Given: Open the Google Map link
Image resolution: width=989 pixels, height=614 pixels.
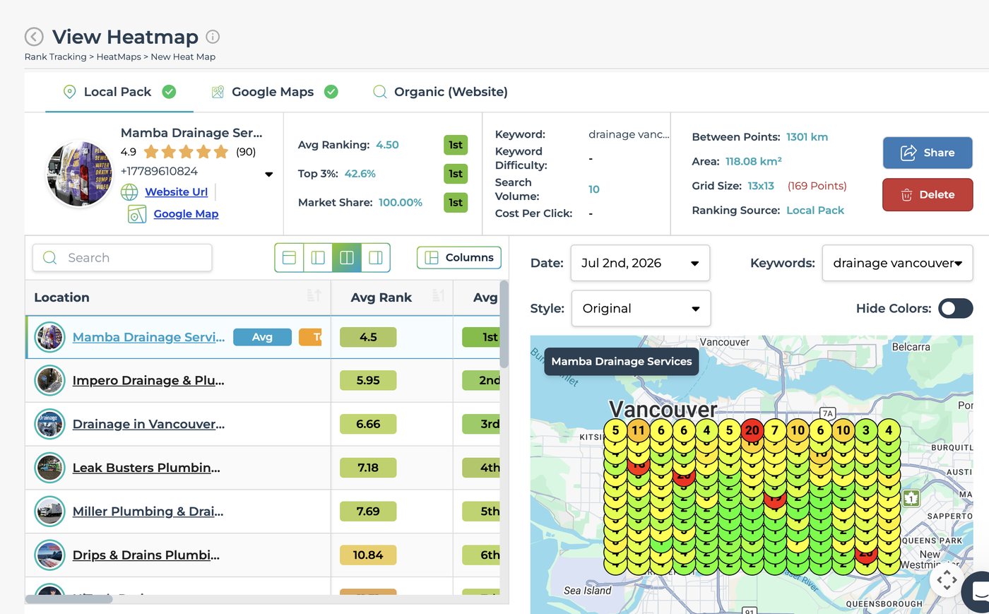Looking at the screenshot, I should tap(186, 213).
